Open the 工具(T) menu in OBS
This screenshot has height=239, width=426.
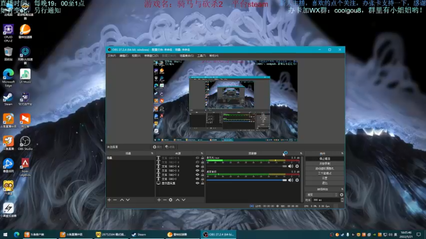point(201,56)
